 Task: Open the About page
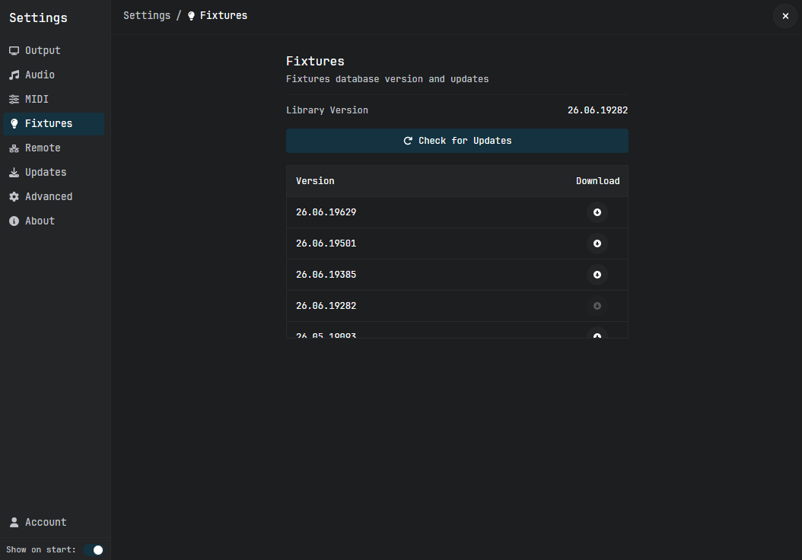(53, 221)
